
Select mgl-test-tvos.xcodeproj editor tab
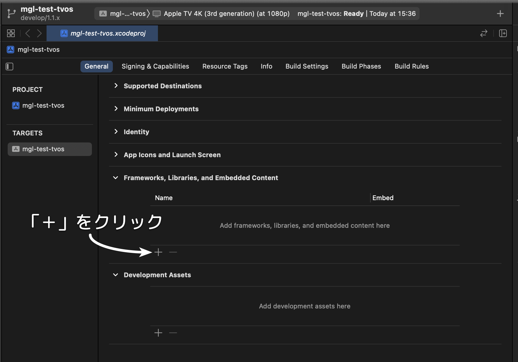(102, 33)
